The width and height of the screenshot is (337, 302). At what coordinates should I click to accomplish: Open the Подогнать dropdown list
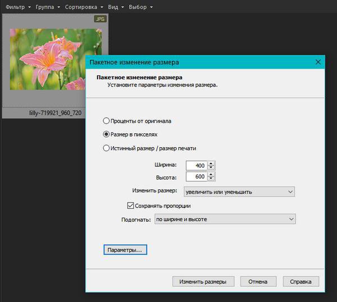[x=225, y=219]
